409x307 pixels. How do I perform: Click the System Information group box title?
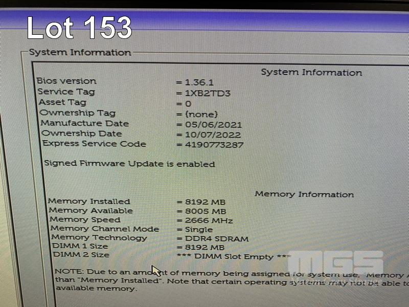80,53
